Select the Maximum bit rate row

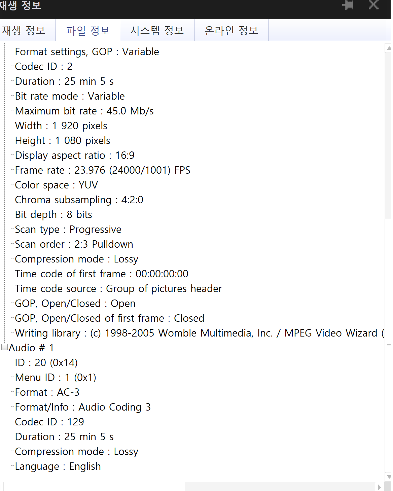coord(84,111)
